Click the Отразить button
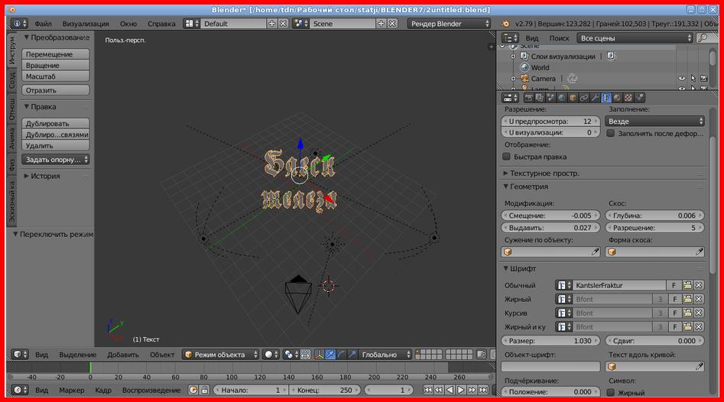 click(x=55, y=90)
